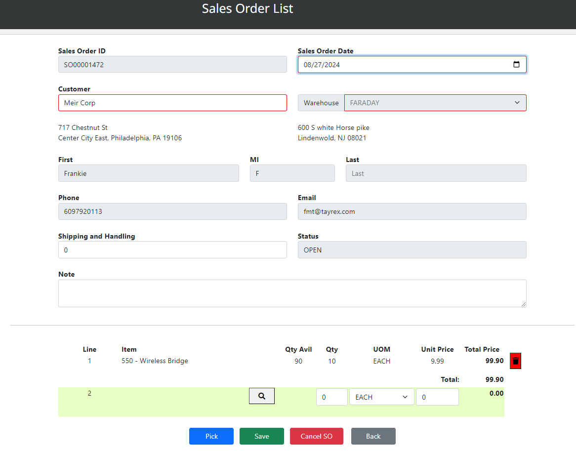Click the First name field Frankie

148,173
